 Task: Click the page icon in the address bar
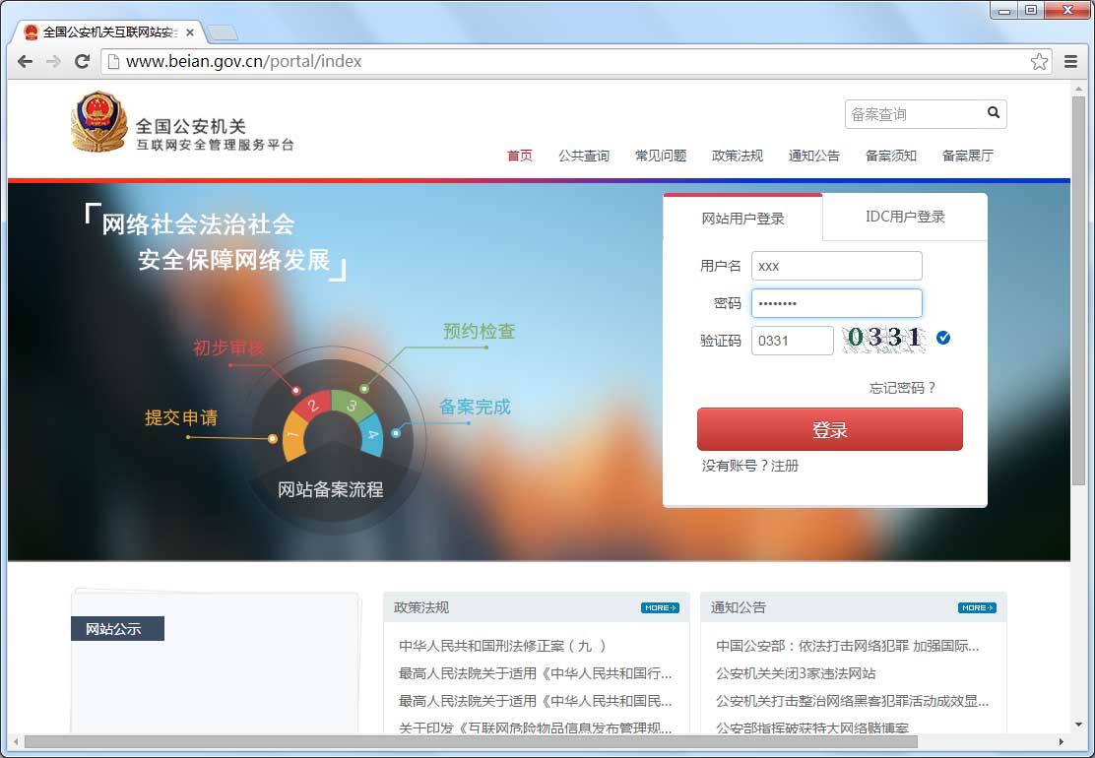[x=113, y=61]
